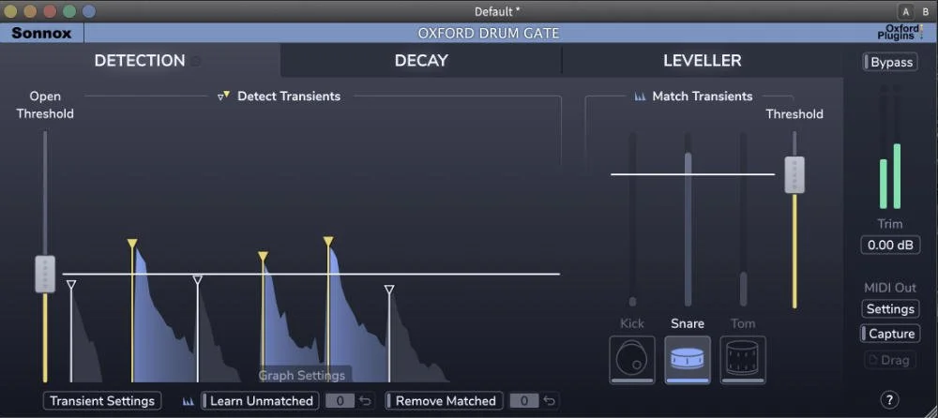Undo Learn Unmatched with its arrow icon
This screenshot has height=418, width=938.
tap(366, 400)
